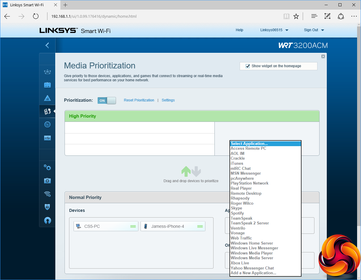Open the Network Map sidebar icon
Viewport: 361px width, 280px height.
pyautogui.click(x=47, y=72)
